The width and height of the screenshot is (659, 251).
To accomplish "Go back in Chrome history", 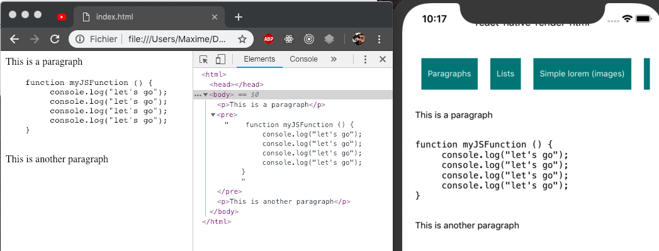I will [14, 39].
